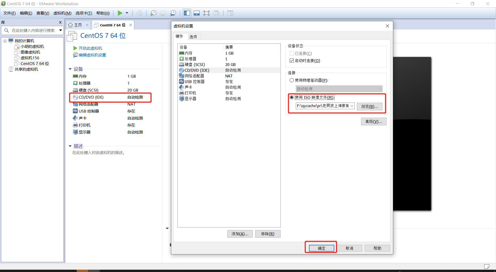496x272 pixels.
Task: Toggle the 已连接(C) checkbox
Action: [x=292, y=53]
